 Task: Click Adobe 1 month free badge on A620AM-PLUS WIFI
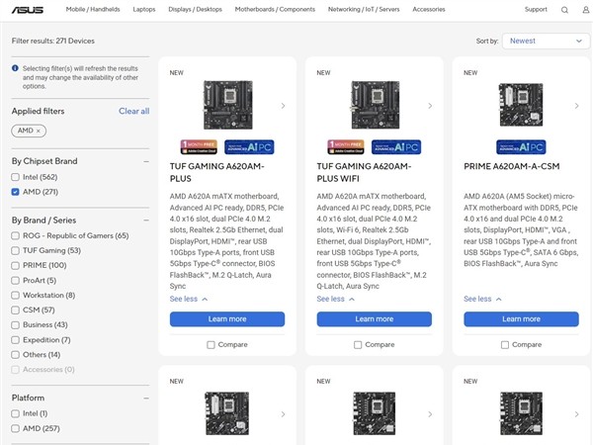(x=346, y=146)
